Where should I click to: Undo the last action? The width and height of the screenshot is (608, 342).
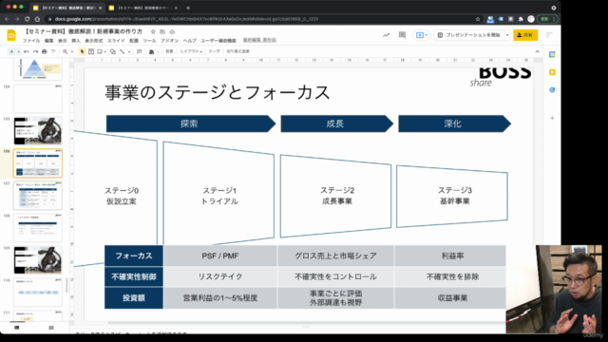(x=27, y=51)
